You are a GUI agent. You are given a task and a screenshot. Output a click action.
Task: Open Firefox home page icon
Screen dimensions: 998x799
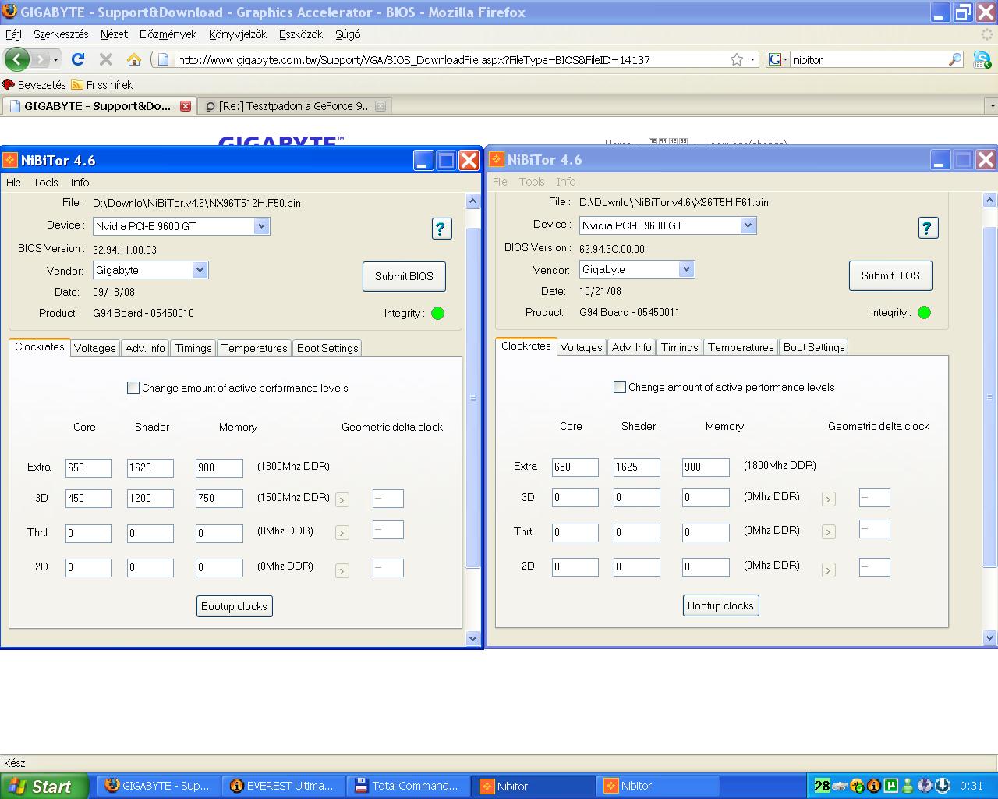[134, 59]
